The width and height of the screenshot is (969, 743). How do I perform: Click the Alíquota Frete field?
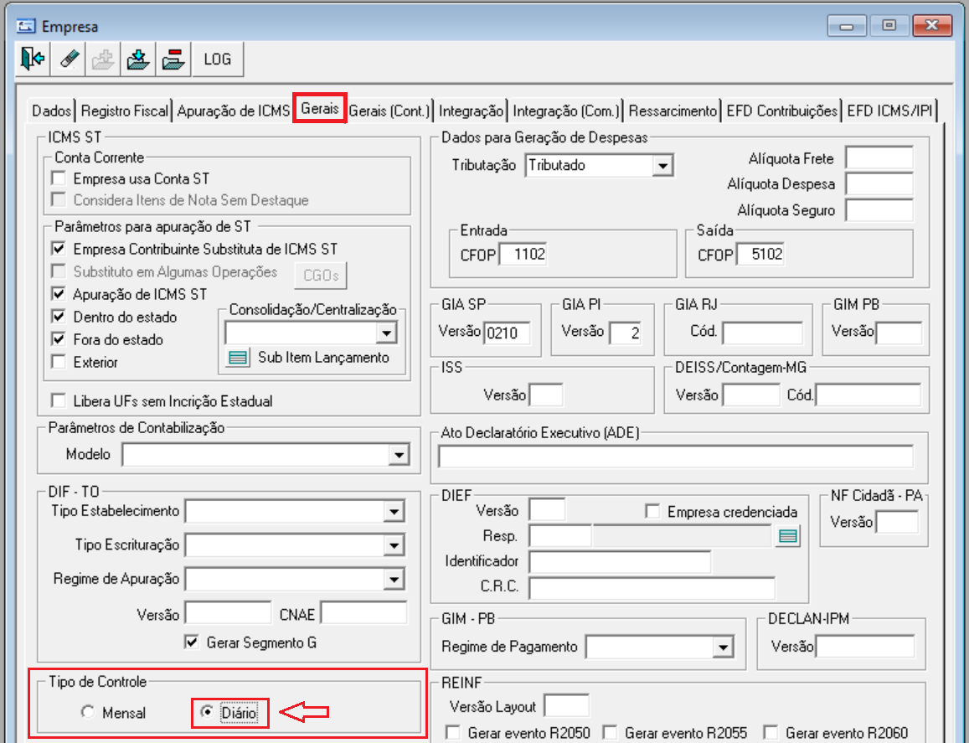tap(879, 158)
